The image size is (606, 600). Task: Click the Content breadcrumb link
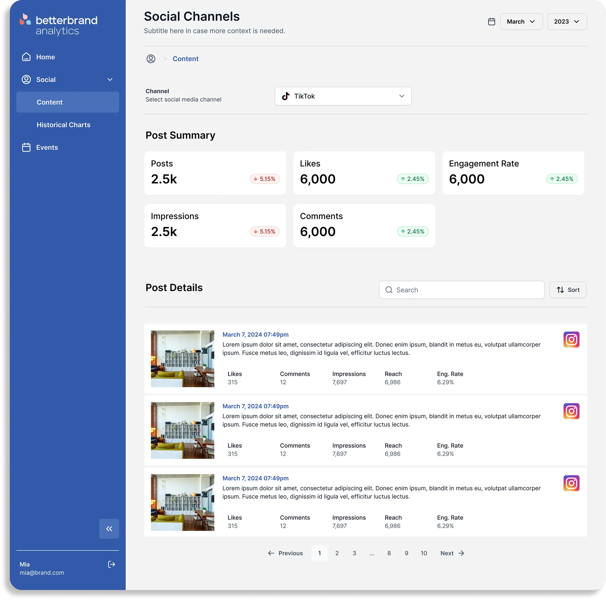186,59
